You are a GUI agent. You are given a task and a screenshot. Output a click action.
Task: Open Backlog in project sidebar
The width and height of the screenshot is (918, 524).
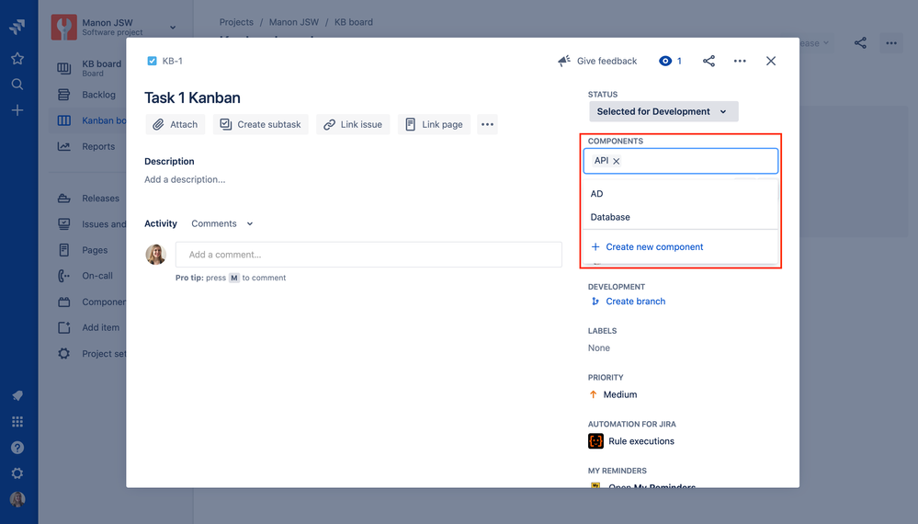click(86, 95)
